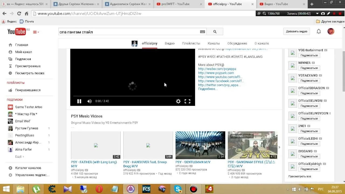Viewport: 345px width, 194px height.
Task: Subscribe to YGEntertainment channel
Action: pyautogui.click(x=309, y=55)
